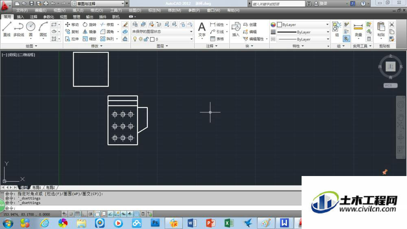The height and width of the screenshot is (229, 407).
Task: Click the keyword search field
Action: click(278, 4)
